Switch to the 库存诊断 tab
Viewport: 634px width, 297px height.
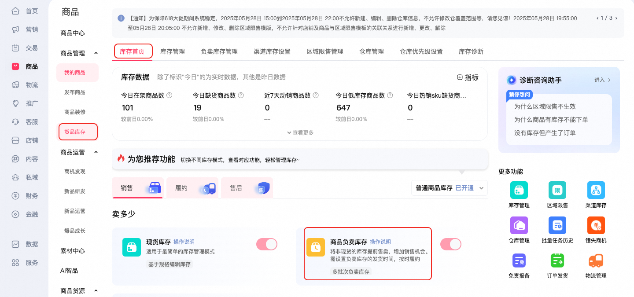pyautogui.click(x=471, y=51)
